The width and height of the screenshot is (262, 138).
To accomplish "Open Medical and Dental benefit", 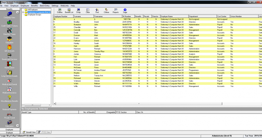I will (9, 82).
